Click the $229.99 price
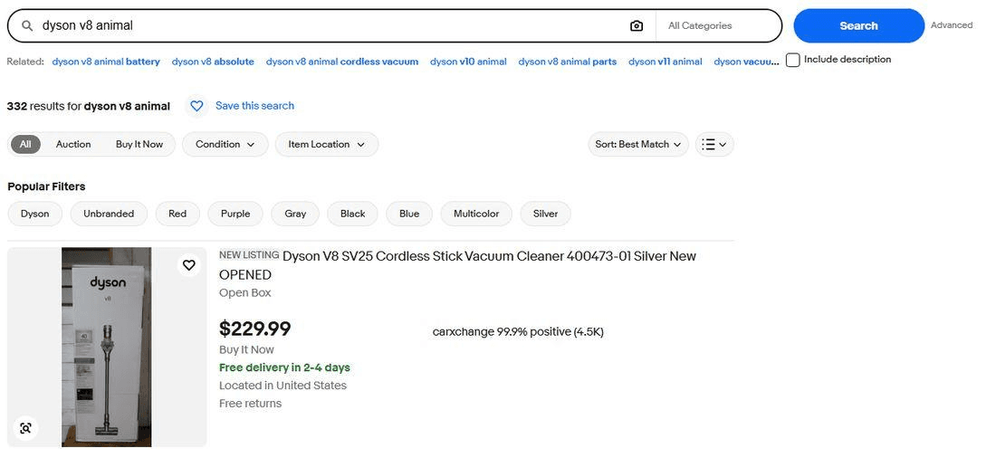The width and height of the screenshot is (996, 458). point(254,329)
